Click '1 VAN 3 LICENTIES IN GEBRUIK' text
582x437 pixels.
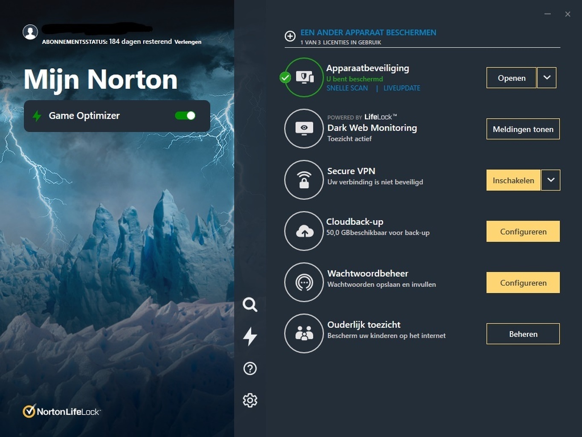(x=341, y=42)
